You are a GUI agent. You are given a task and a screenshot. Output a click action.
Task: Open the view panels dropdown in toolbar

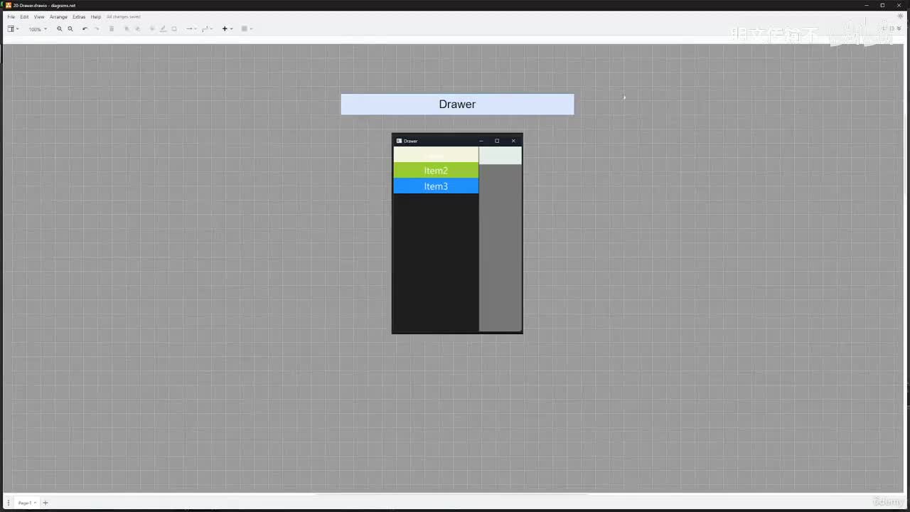click(13, 29)
